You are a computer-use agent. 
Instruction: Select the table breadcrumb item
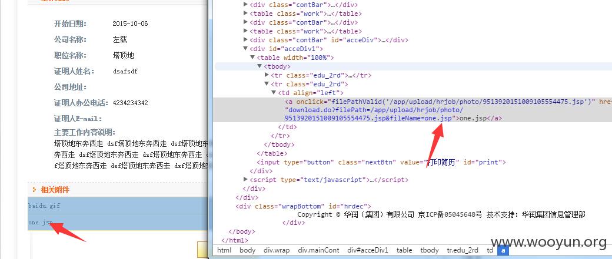(x=404, y=250)
